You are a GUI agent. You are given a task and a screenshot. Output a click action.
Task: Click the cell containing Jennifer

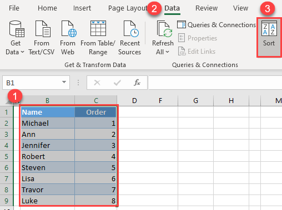48,145
